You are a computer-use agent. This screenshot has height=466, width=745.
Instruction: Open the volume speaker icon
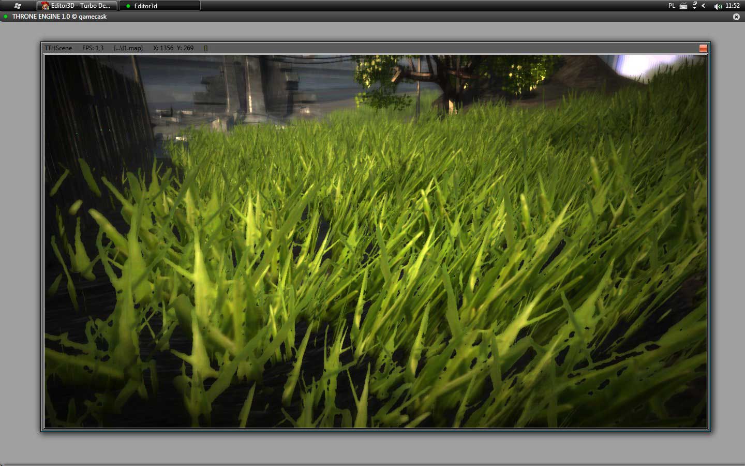coord(718,6)
